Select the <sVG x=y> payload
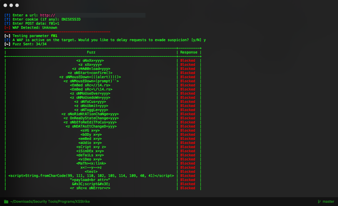 coord(90,130)
